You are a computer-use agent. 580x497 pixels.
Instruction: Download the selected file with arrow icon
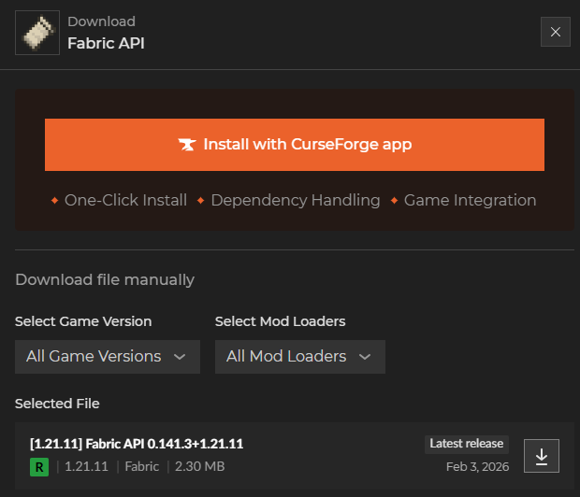coord(541,456)
